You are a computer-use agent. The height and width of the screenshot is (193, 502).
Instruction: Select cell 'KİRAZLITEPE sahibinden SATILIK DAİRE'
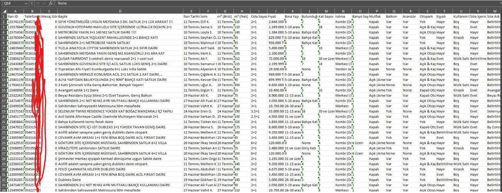[x=120, y=148]
